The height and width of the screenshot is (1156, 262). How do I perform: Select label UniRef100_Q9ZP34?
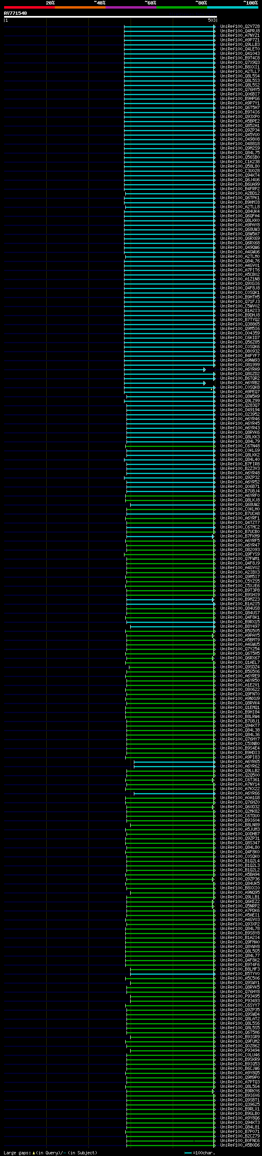coord(239,130)
